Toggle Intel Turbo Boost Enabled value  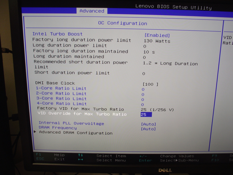(157, 35)
